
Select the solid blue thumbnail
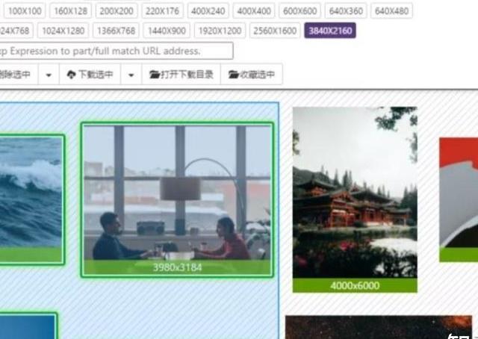28,326
